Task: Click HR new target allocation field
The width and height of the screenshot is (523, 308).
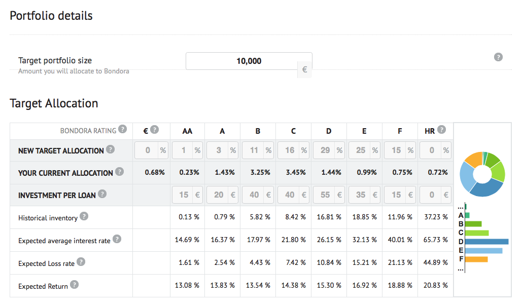Action: (430, 150)
